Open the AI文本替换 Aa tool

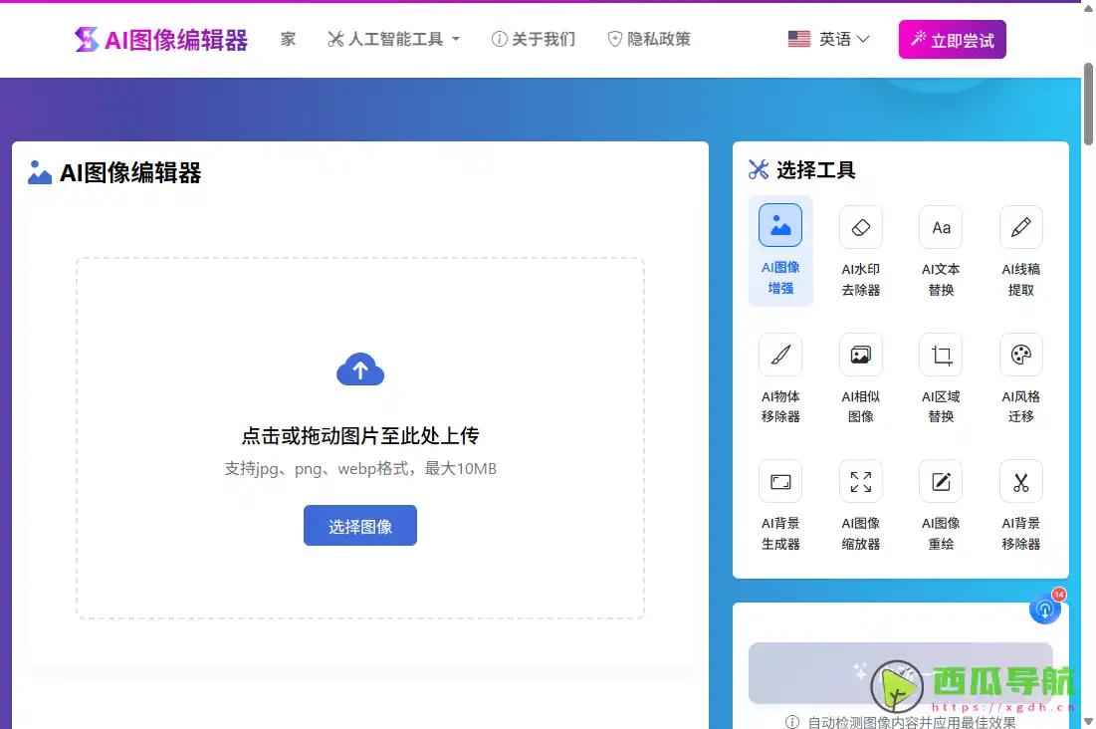941,227
